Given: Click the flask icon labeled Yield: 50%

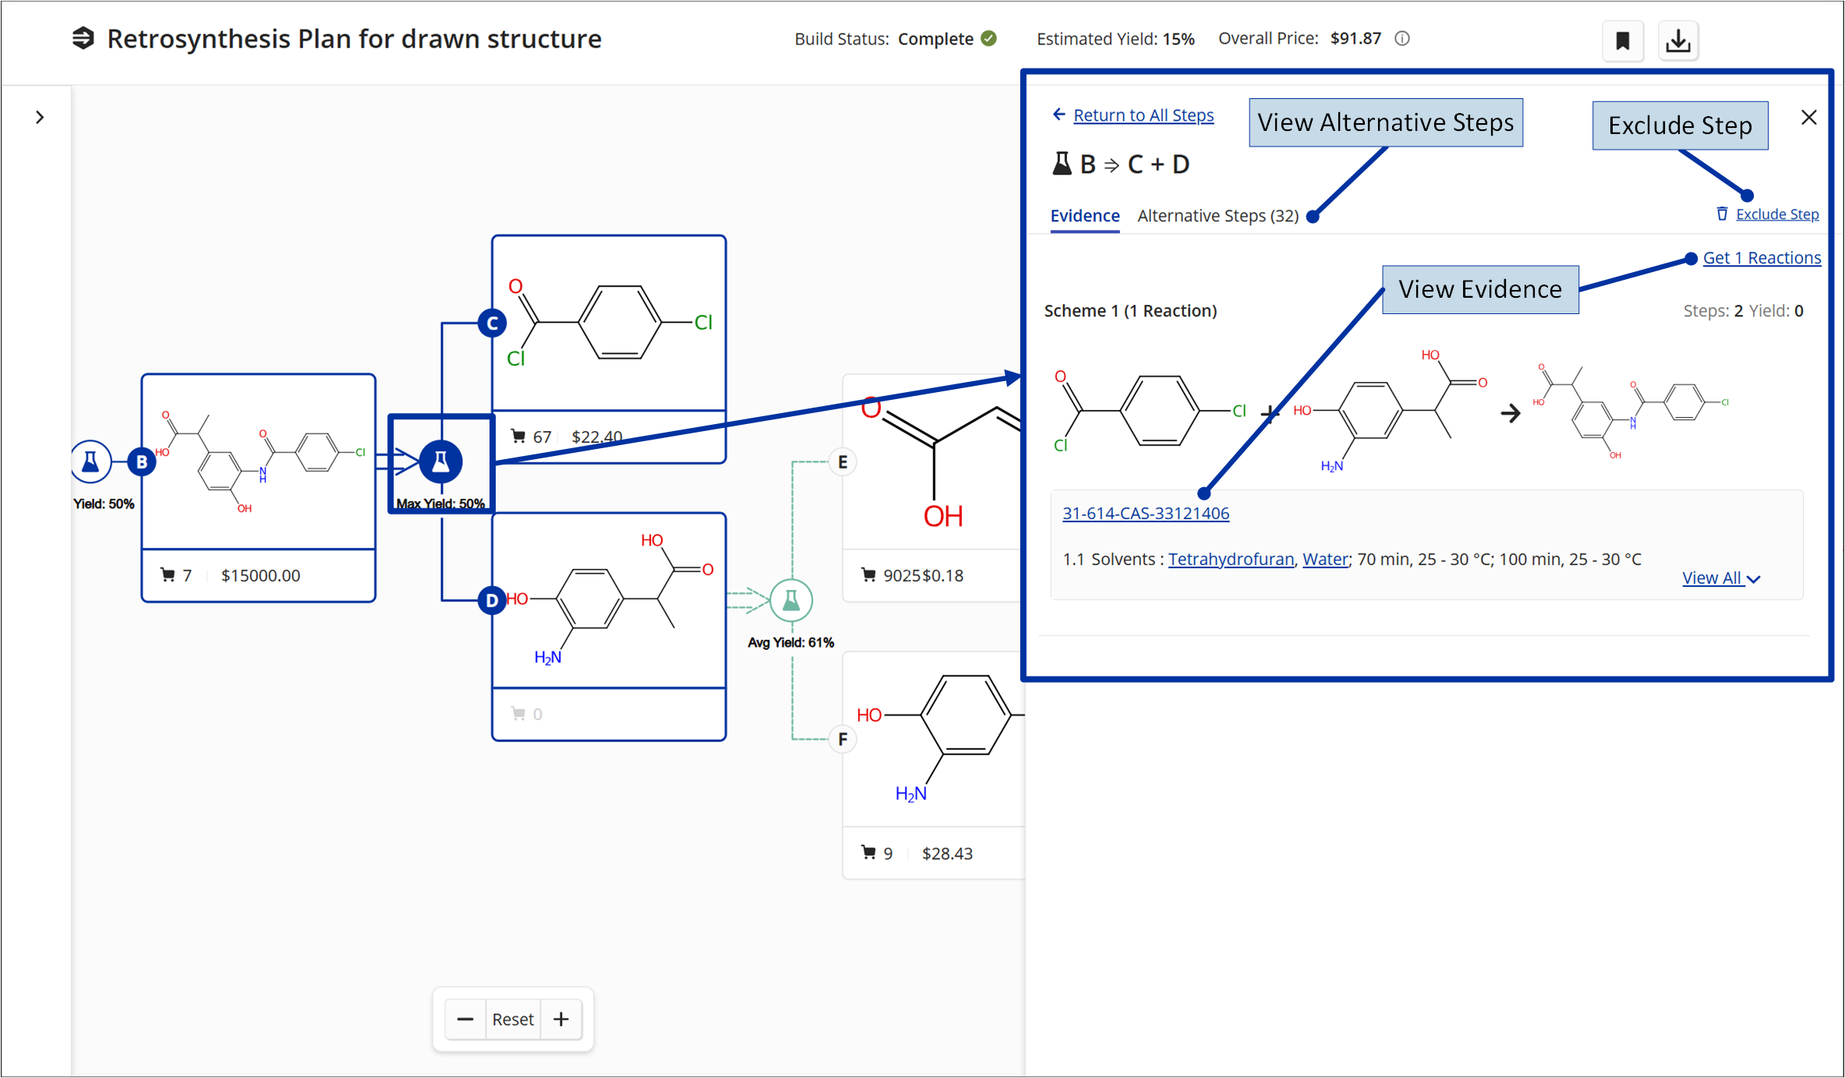Looking at the screenshot, I should pos(90,461).
